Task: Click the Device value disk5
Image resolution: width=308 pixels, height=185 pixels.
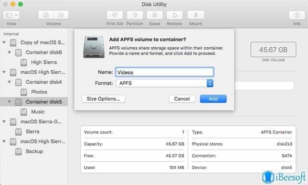Action: click(x=287, y=168)
